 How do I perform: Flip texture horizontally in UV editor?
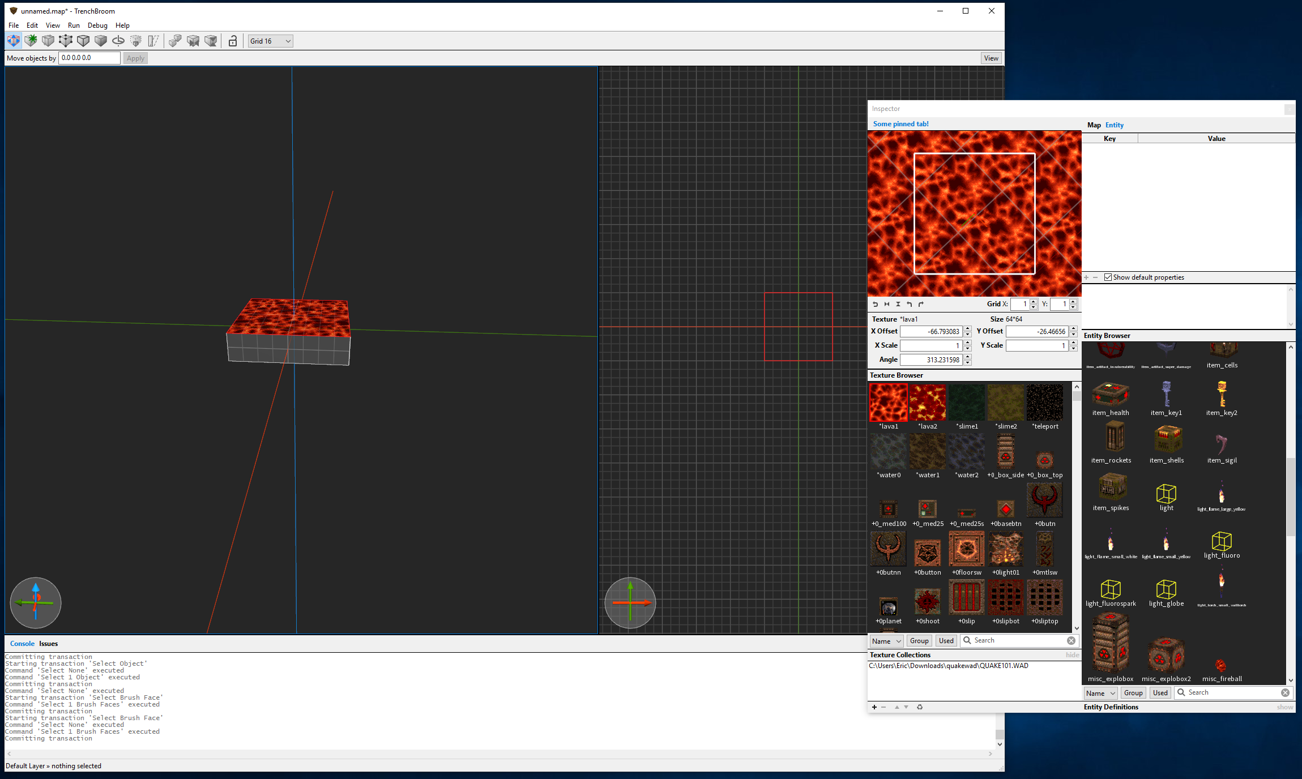(887, 304)
